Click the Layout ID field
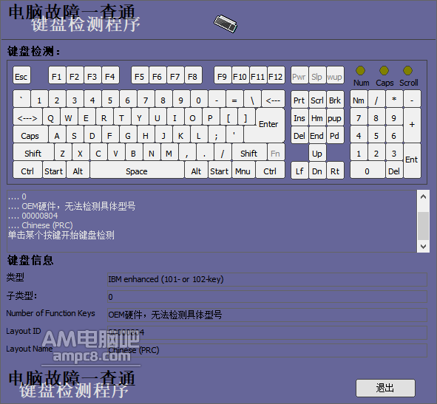 267,332
